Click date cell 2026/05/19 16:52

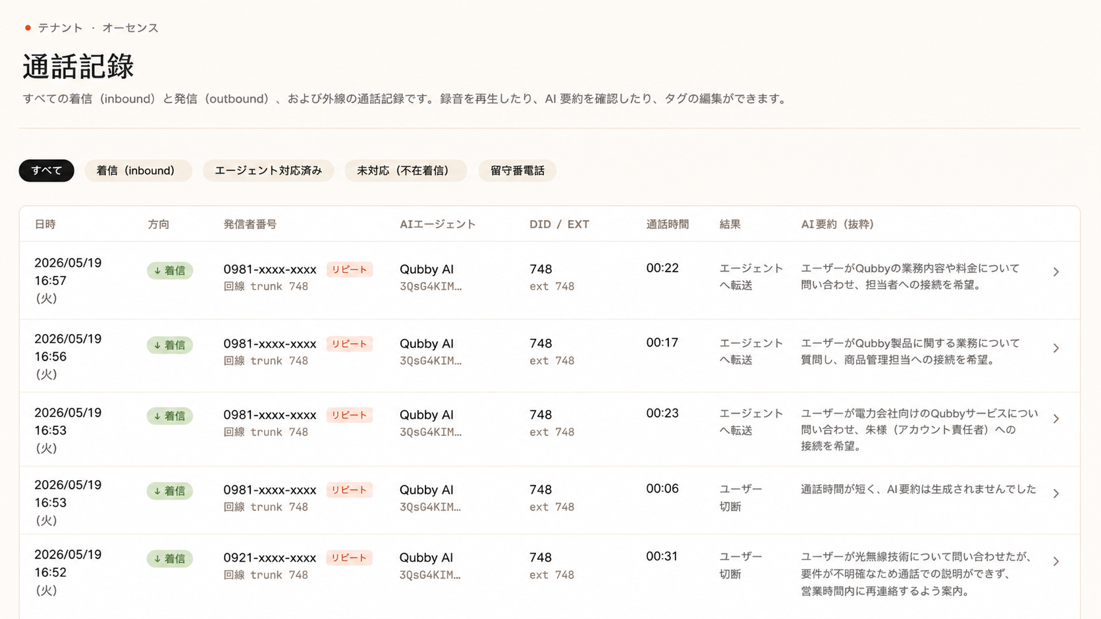click(68, 572)
